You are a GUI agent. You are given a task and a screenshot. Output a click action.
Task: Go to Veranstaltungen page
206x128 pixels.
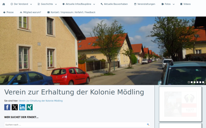click(145, 4)
